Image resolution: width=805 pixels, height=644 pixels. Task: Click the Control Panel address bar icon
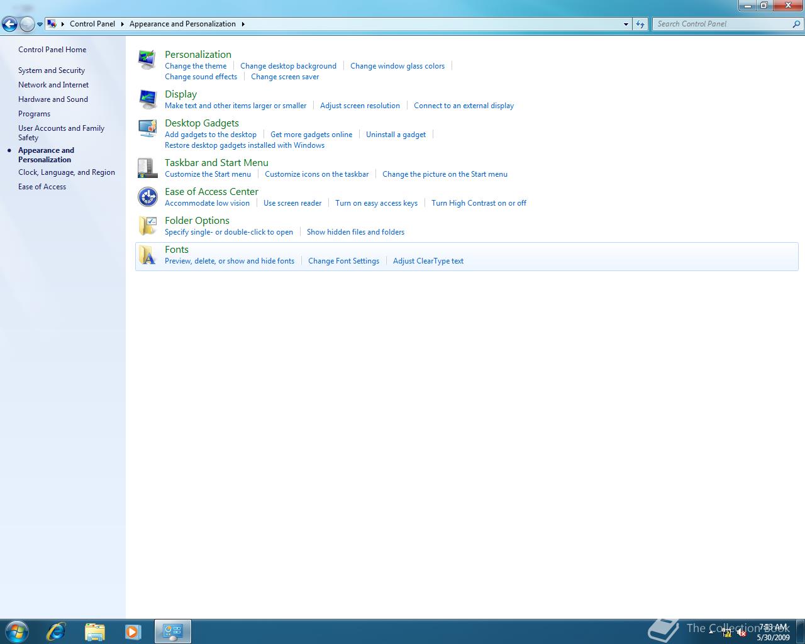coord(52,24)
